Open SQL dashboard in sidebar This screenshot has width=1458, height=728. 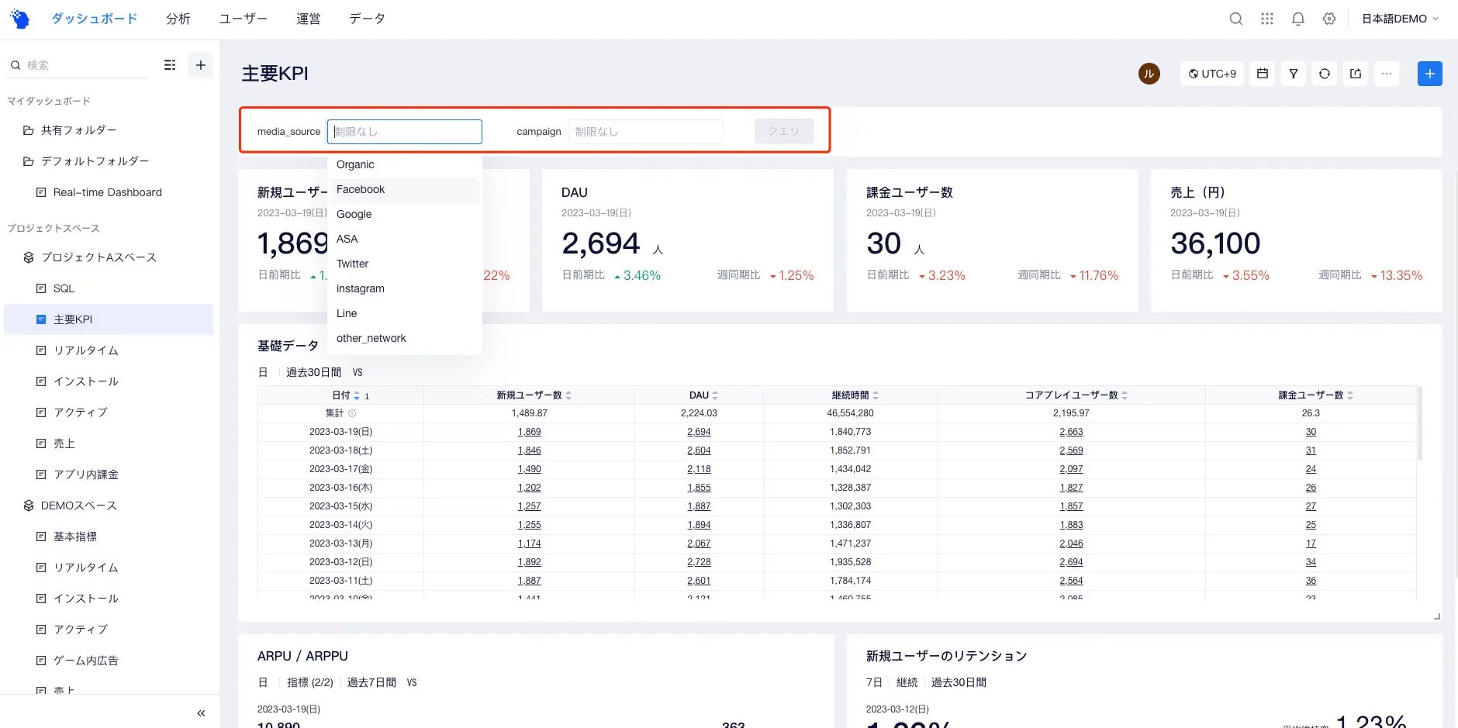[64, 288]
